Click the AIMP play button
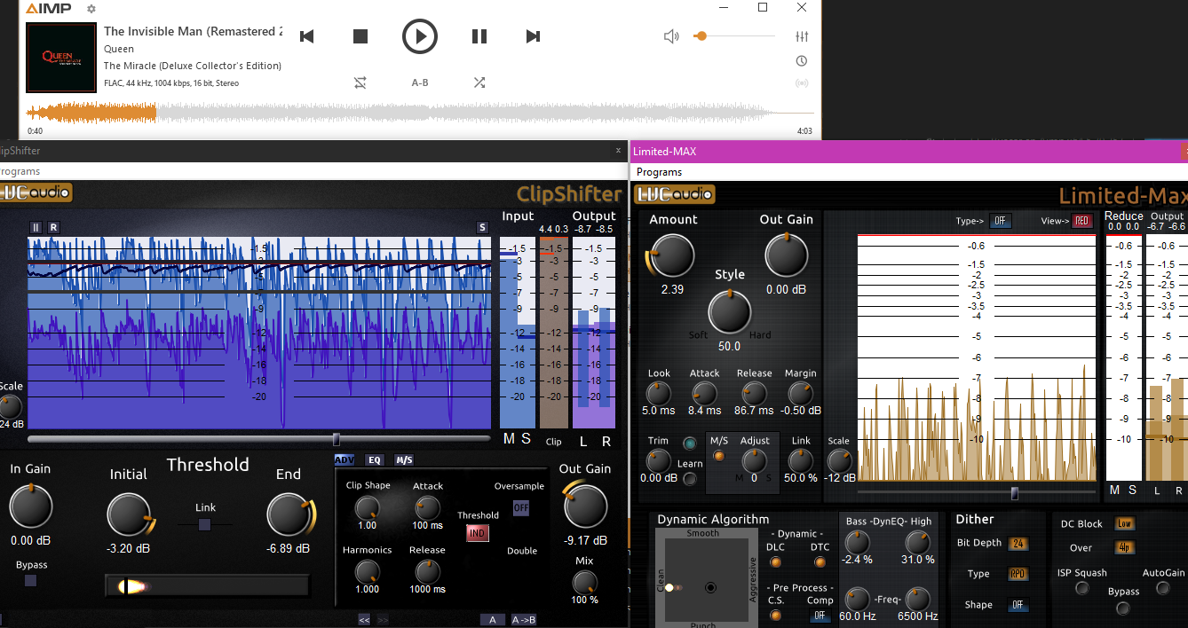1188x628 pixels. (x=420, y=36)
